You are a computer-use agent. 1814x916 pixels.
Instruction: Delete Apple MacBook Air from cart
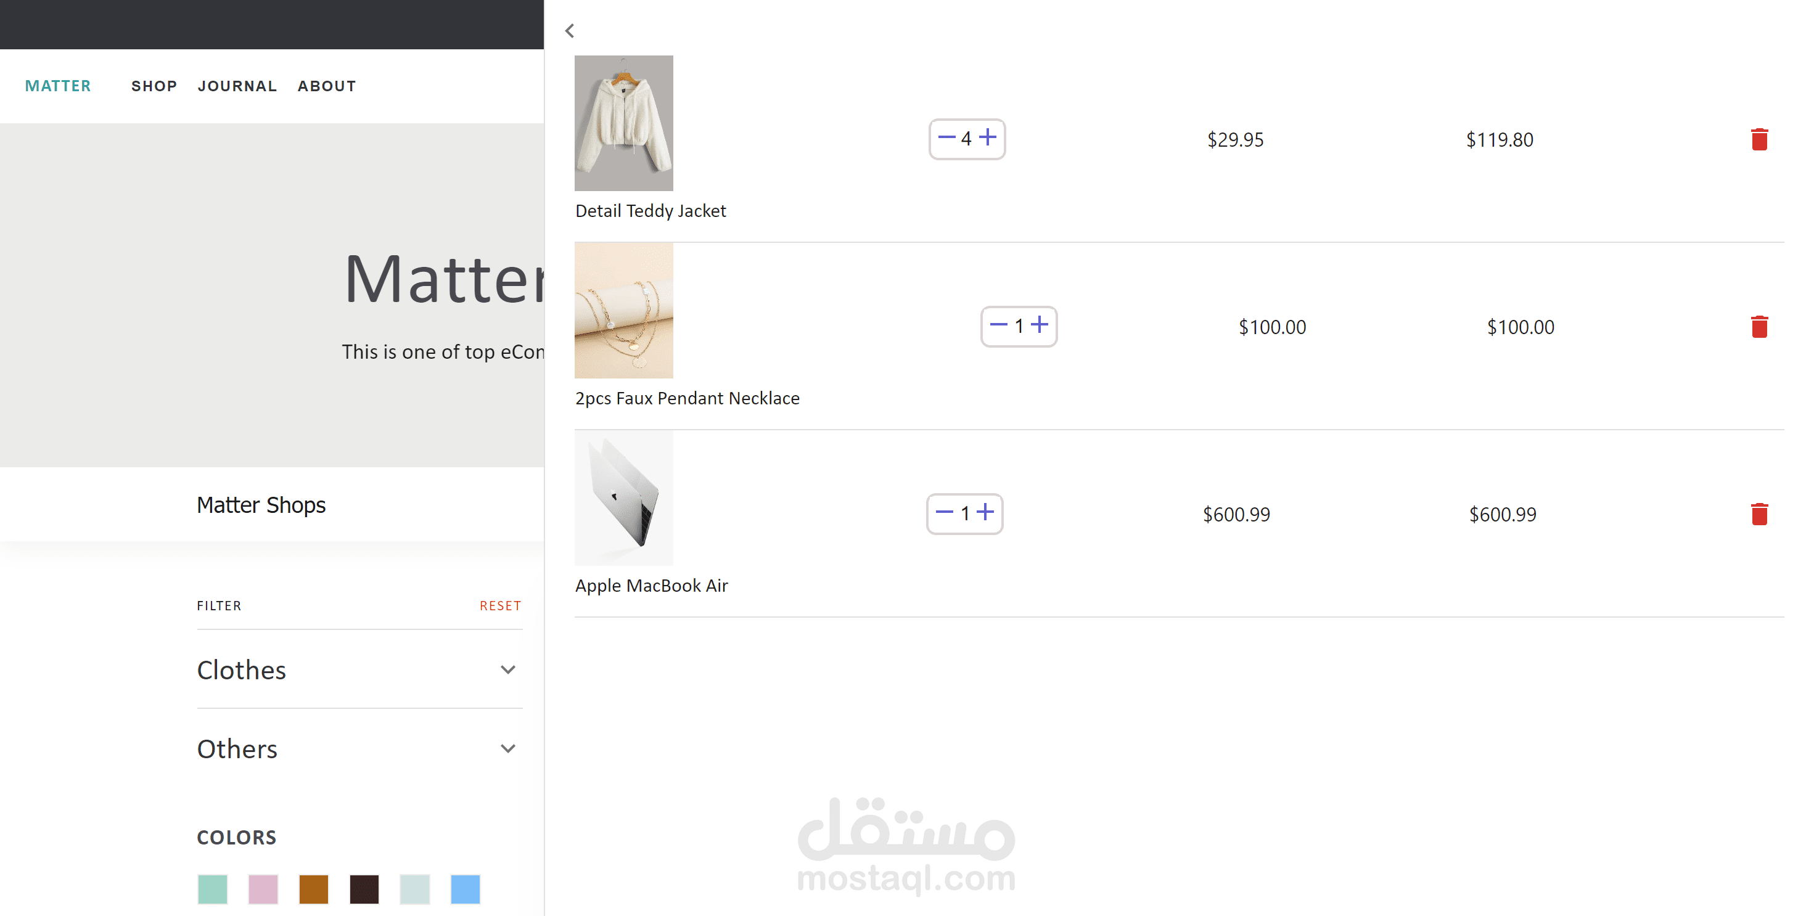(1759, 514)
